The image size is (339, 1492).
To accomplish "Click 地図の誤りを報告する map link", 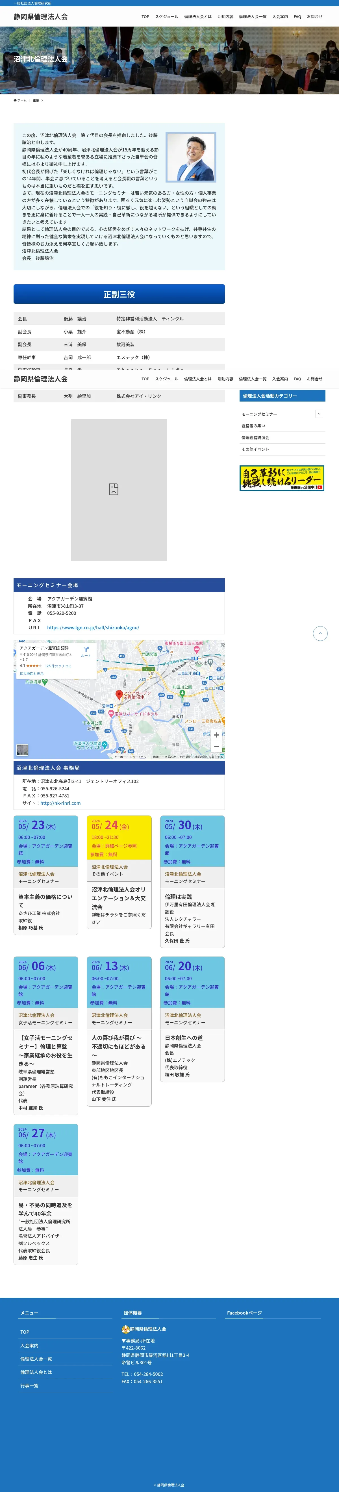I will tap(208, 756).
